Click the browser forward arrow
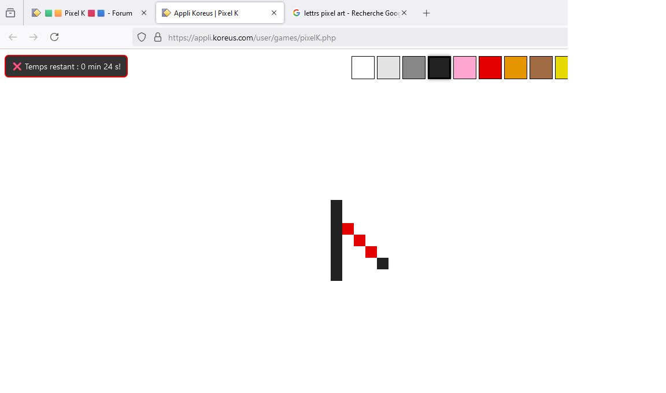 (34, 37)
